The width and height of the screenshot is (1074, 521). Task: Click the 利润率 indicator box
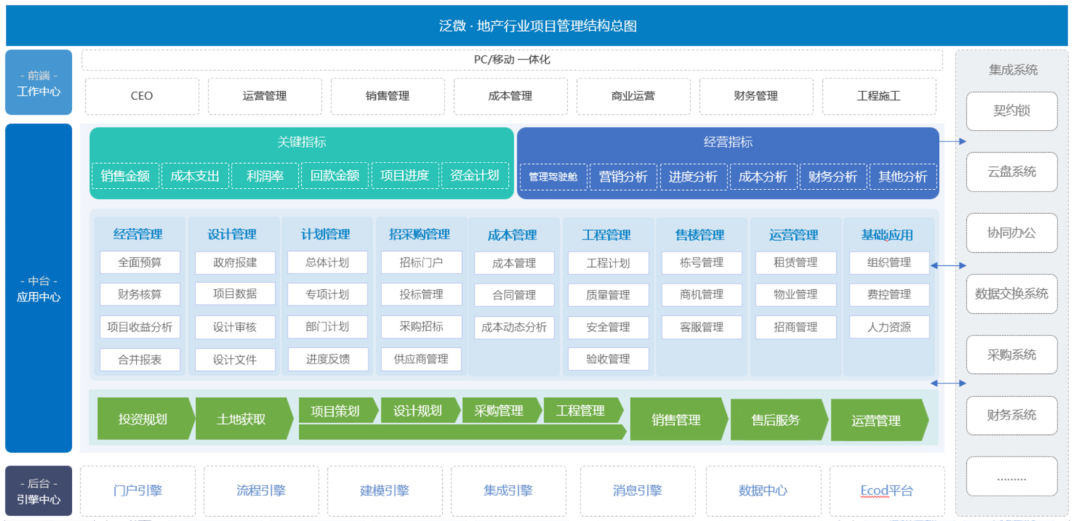(265, 176)
